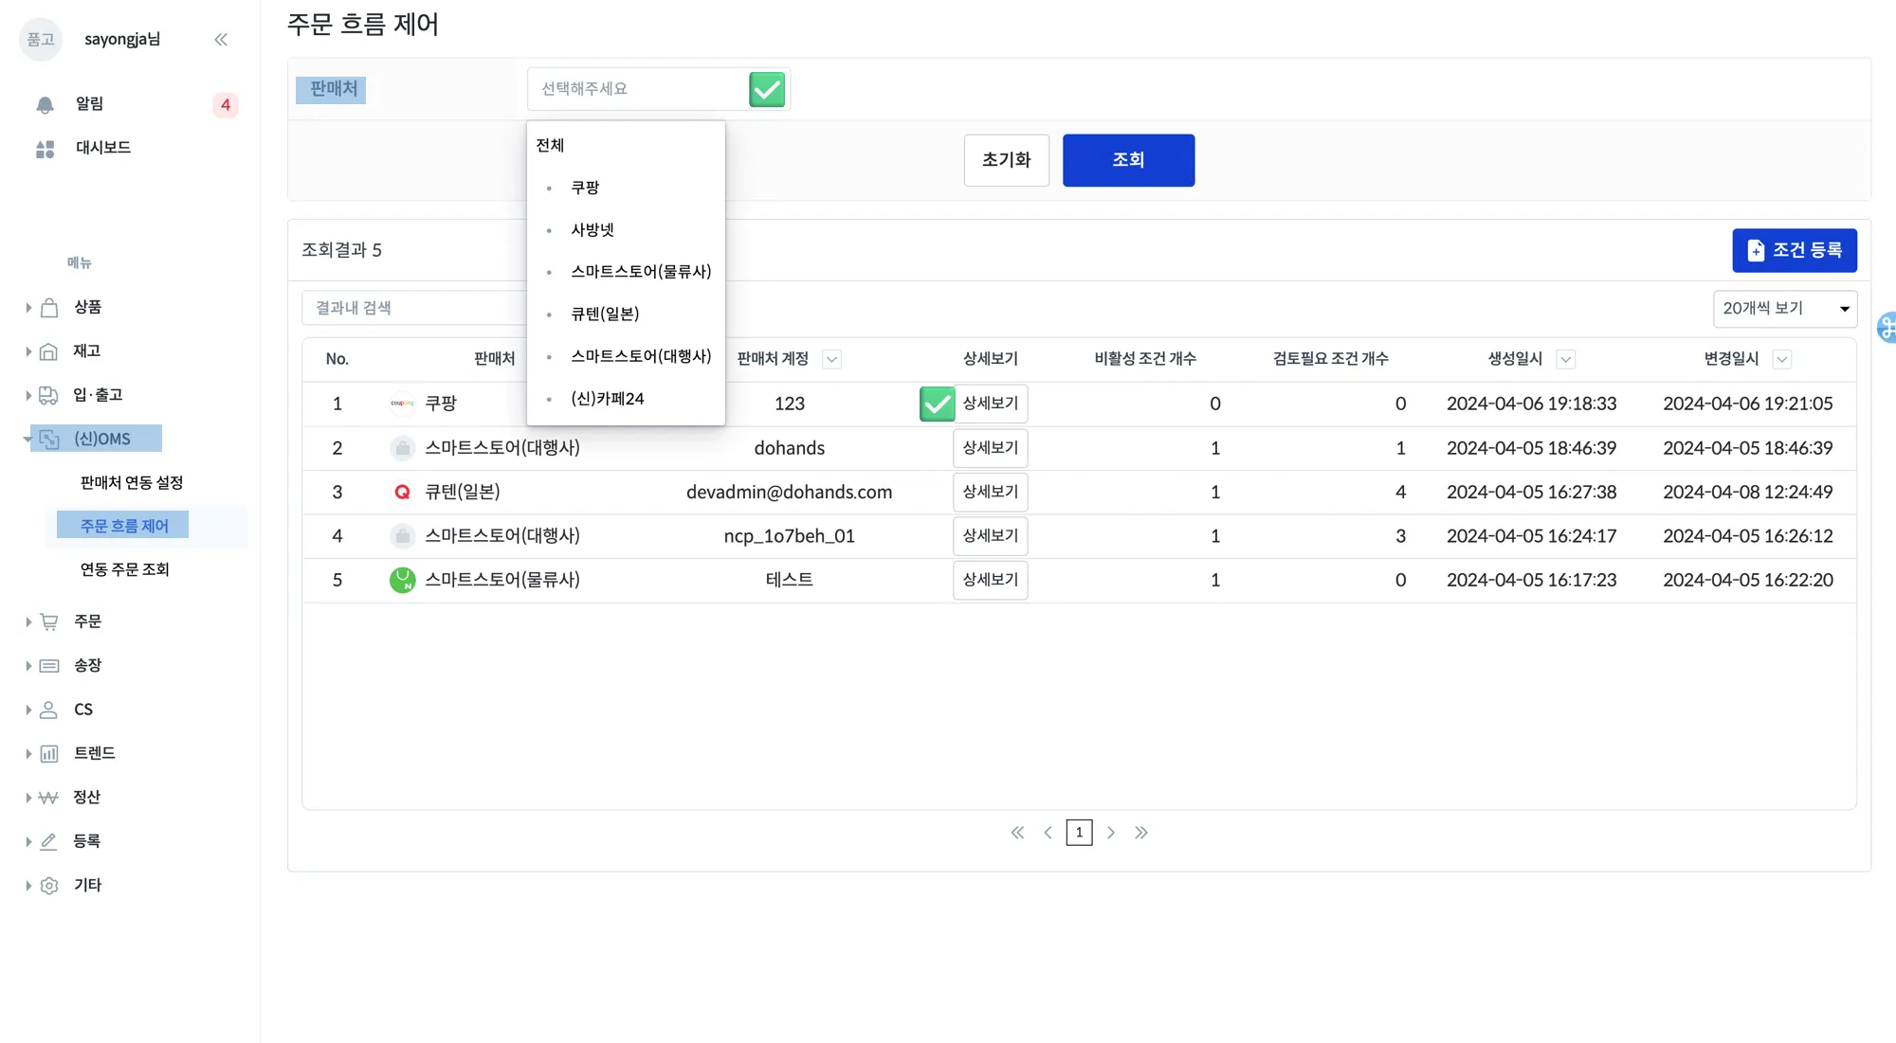Open 연동 주문 조회 submenu item
The width and height of the screenshot is (1896, 1043).
pyautogui.click(x=124, y=569)
